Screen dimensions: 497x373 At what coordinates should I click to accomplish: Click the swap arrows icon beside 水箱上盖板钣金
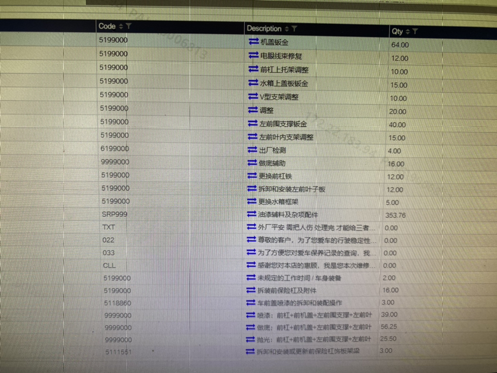(253, 82)
